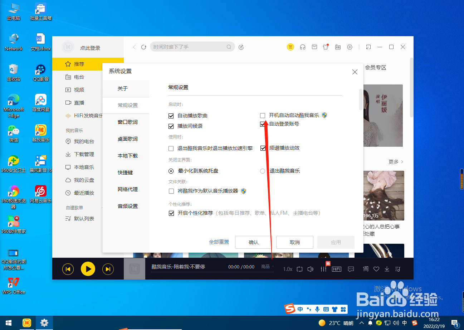Open song recognition icon next to search bar
This screenshot has height=330, width=464.
[241, 47]
